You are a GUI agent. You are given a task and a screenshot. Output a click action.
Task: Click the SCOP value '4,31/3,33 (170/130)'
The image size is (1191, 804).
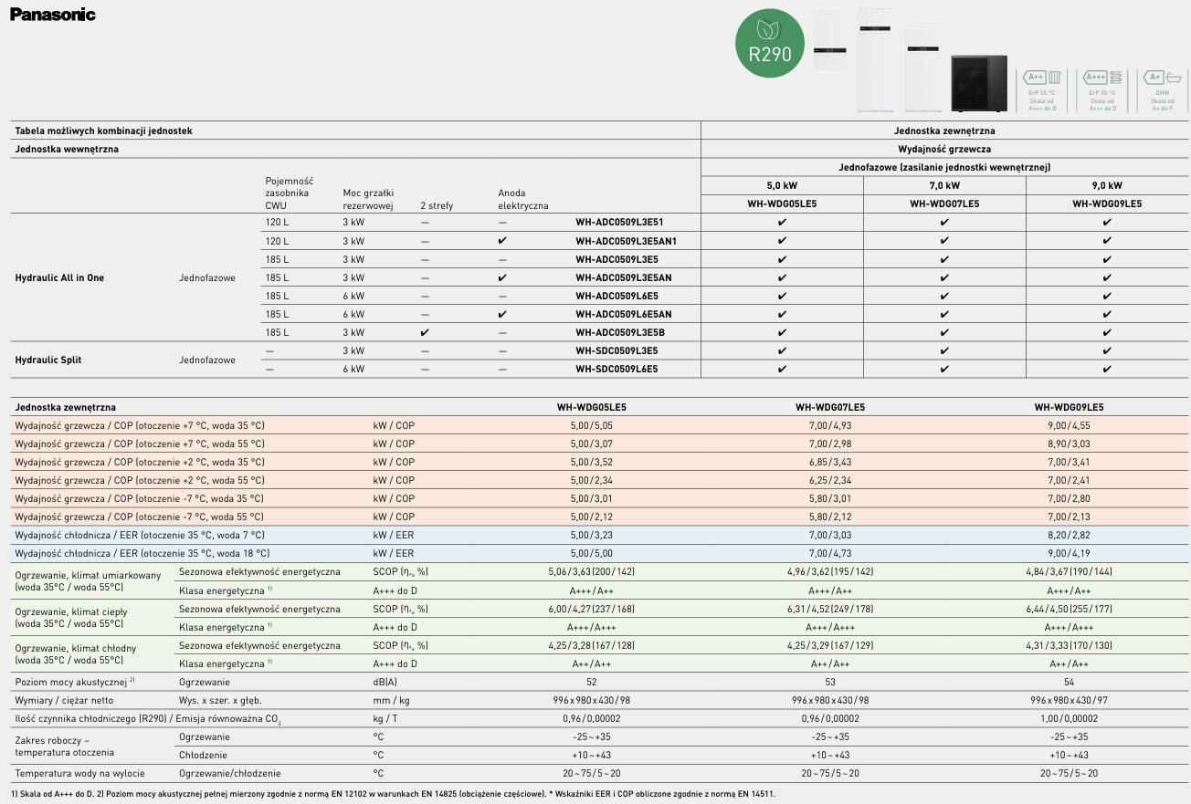coord(1069,645)
